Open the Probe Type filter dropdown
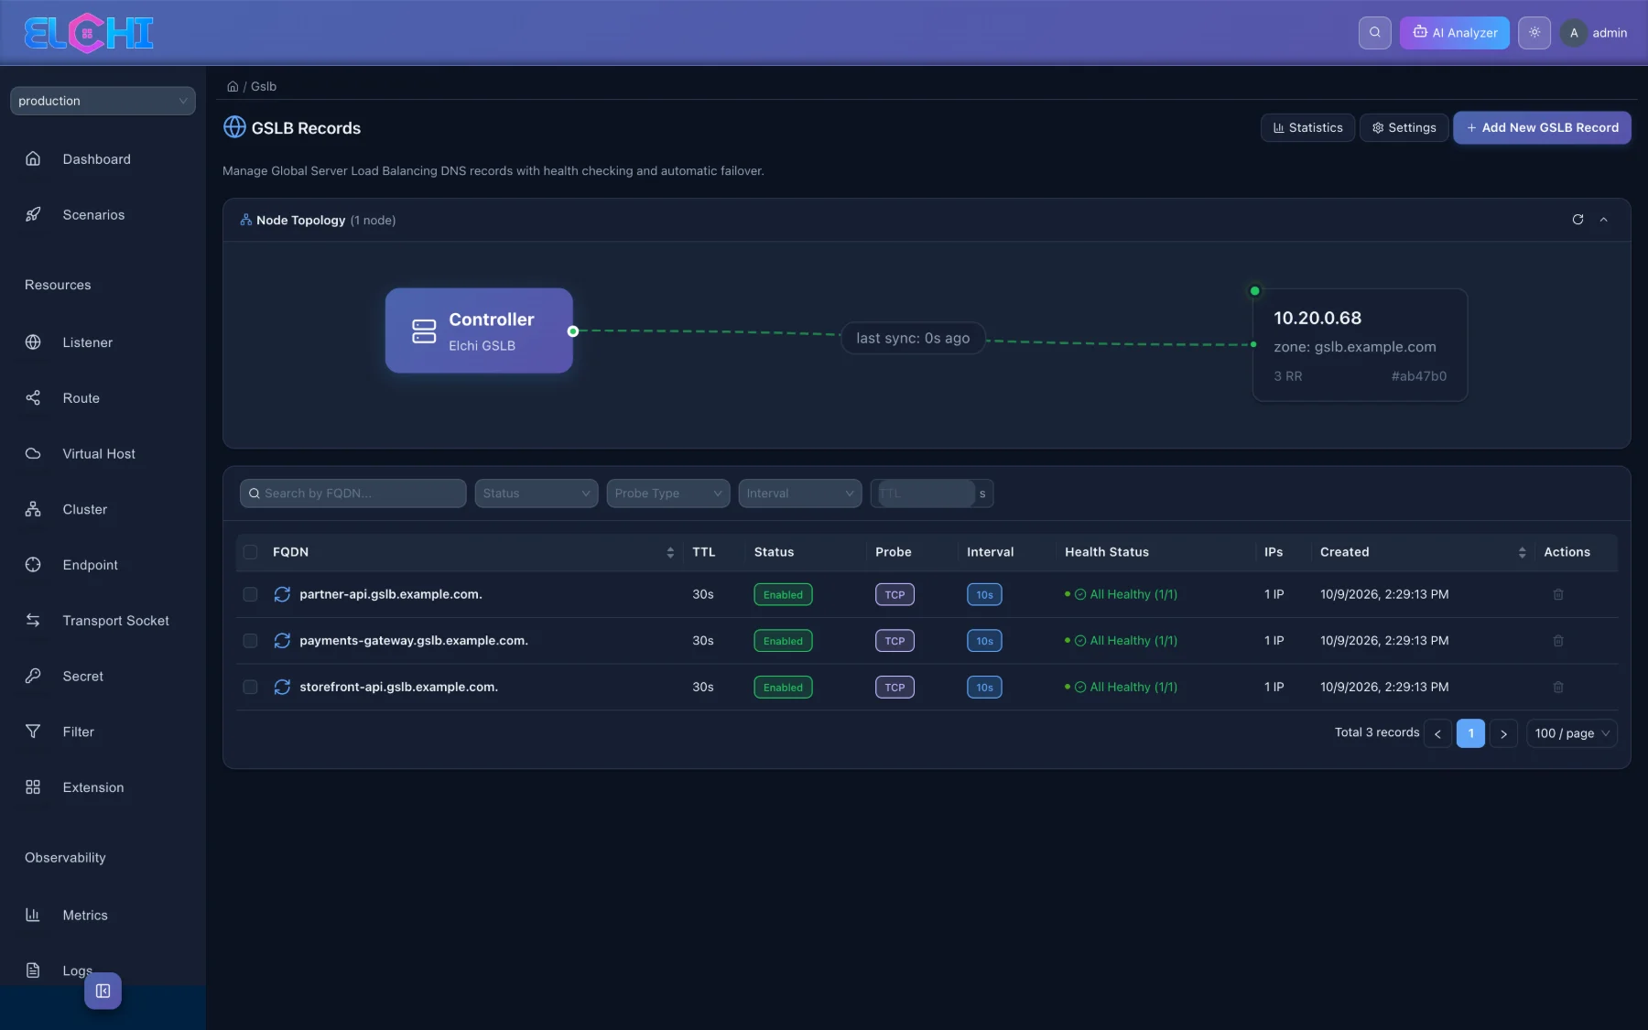Screen dimensions: 1648x1030 667,493
